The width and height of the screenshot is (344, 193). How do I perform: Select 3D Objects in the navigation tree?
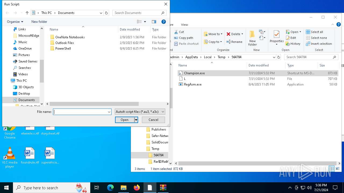tap(26, 87)
